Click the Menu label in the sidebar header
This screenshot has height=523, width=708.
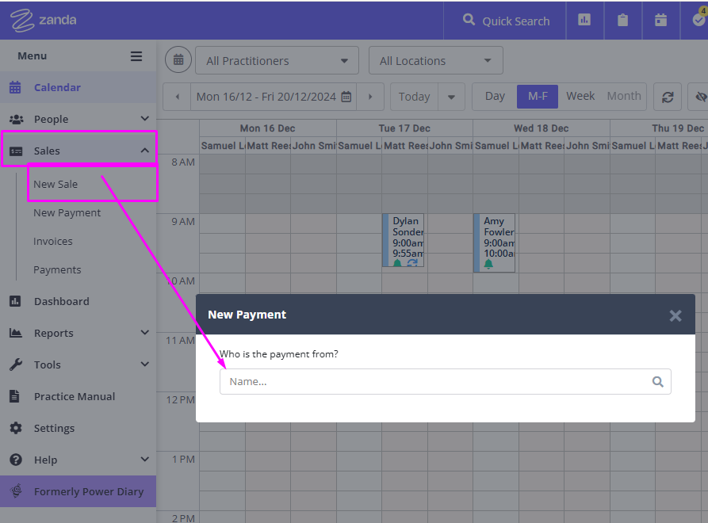[32, 56]
